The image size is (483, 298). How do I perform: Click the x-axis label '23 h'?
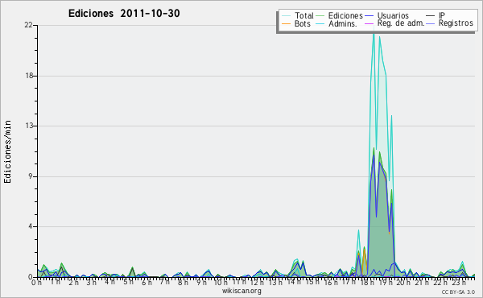click(x=458, y=282)
